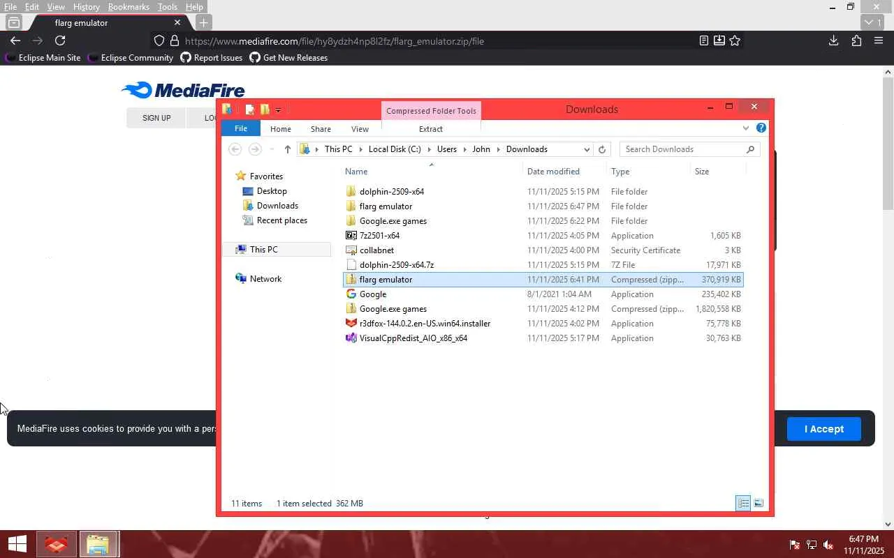
Task: Select the dolphin-2509-x64 folder
Action: click(x=543, y=192)
